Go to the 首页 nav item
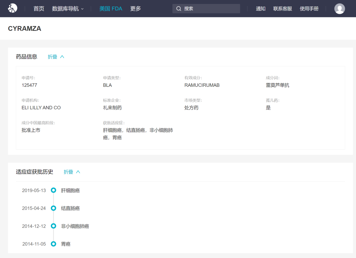This screenshot has height=258, width=356. (39, 9)
